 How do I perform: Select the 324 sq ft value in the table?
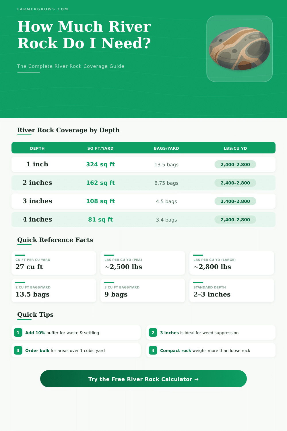tap(100, 164)
